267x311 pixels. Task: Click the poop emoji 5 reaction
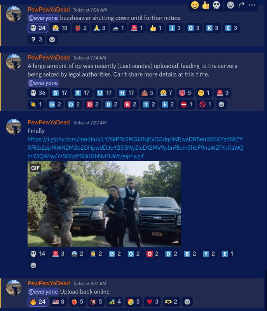(147, 93)
